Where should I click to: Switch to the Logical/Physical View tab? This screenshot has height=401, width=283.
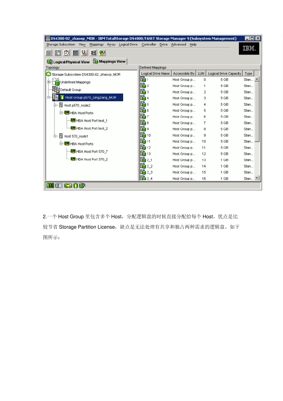pyautogui.click(x=69, y=62)
